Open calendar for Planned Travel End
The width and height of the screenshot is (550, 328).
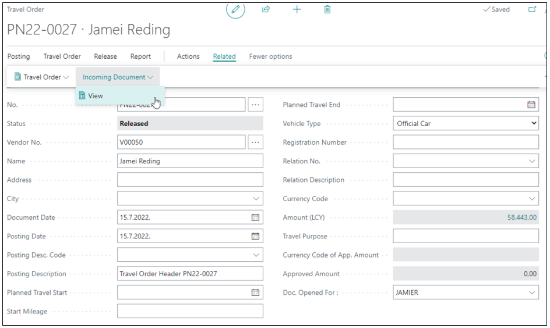coord(531,105)
